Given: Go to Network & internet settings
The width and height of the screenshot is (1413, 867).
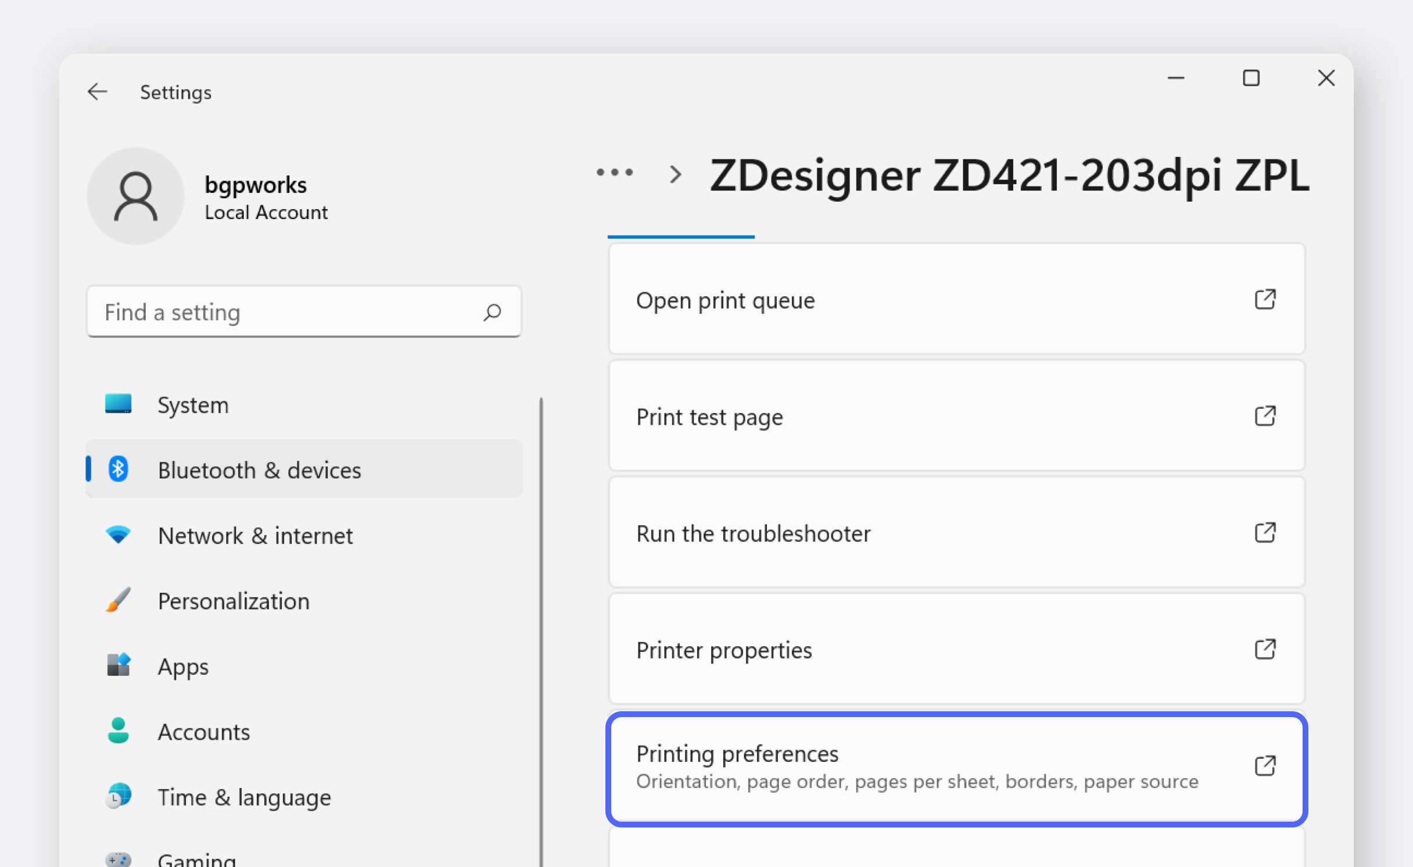Looking at the screenshot, I should tap(255, 535).
